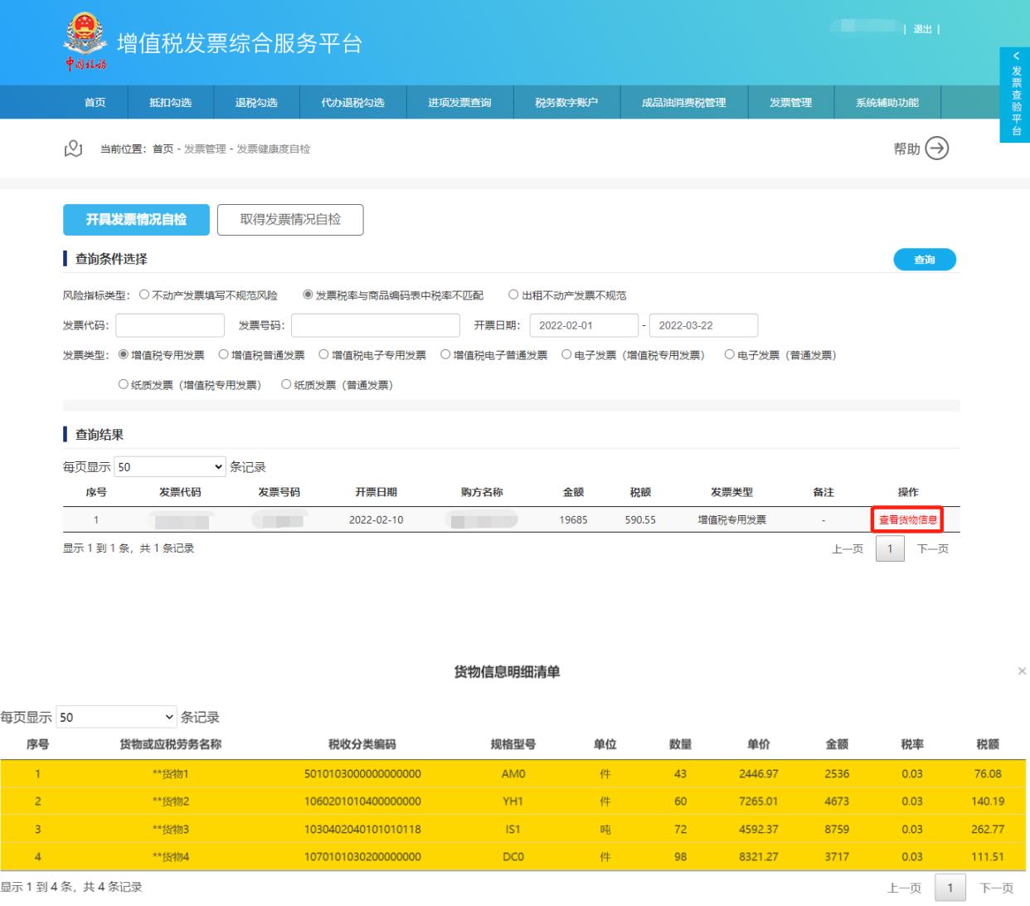Click the 发票代码 input field

tap(170, 325)
